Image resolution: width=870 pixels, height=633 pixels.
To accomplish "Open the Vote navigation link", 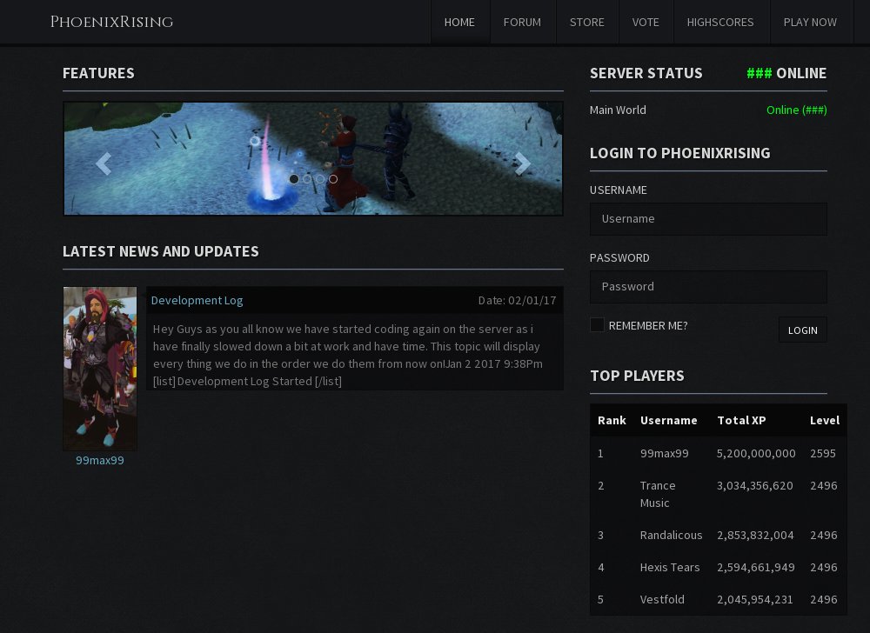I will click(x=646, y=23).
